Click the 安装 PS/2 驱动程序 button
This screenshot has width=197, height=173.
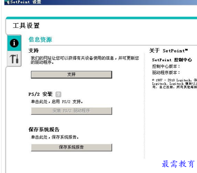point(71,111)
